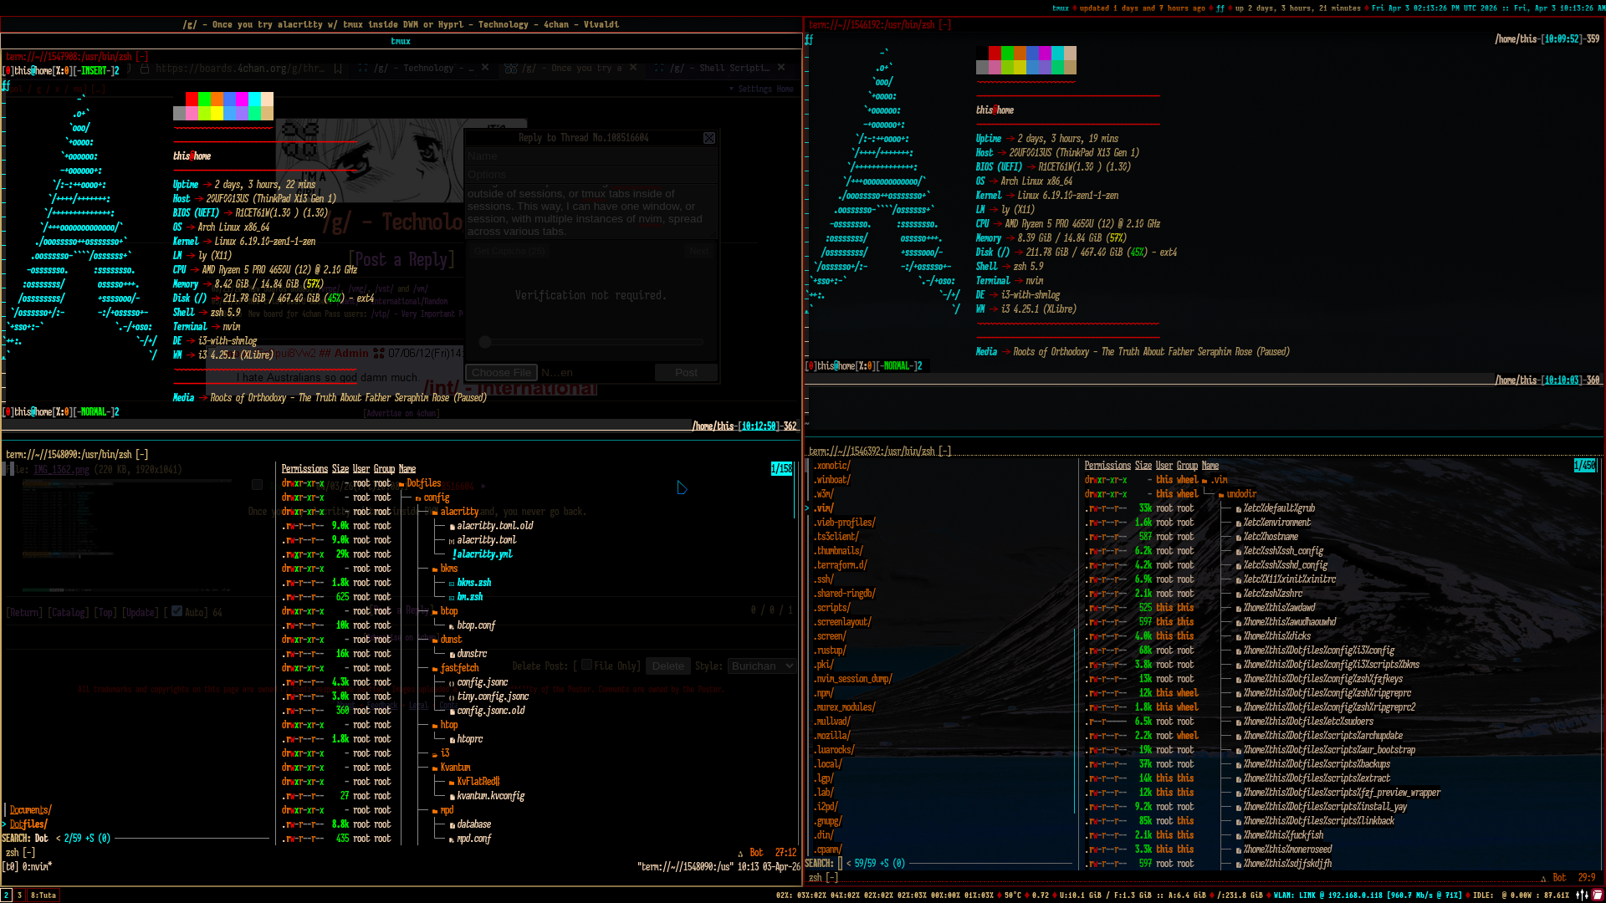1606x903 pixels.
Task: Click the Name input field in reply form
Action: [591, 156]
